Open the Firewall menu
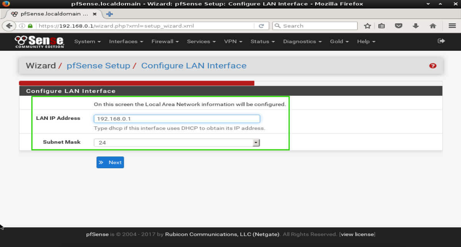 [x=165, y=41]
